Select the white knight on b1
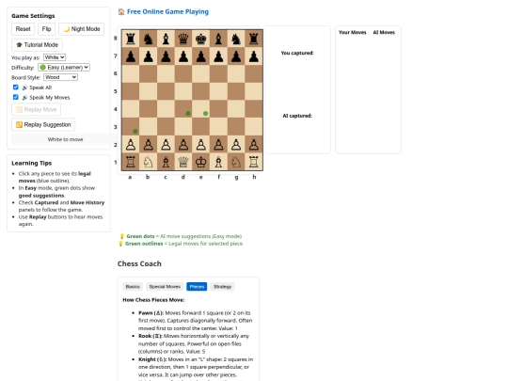 click(149, 162)
